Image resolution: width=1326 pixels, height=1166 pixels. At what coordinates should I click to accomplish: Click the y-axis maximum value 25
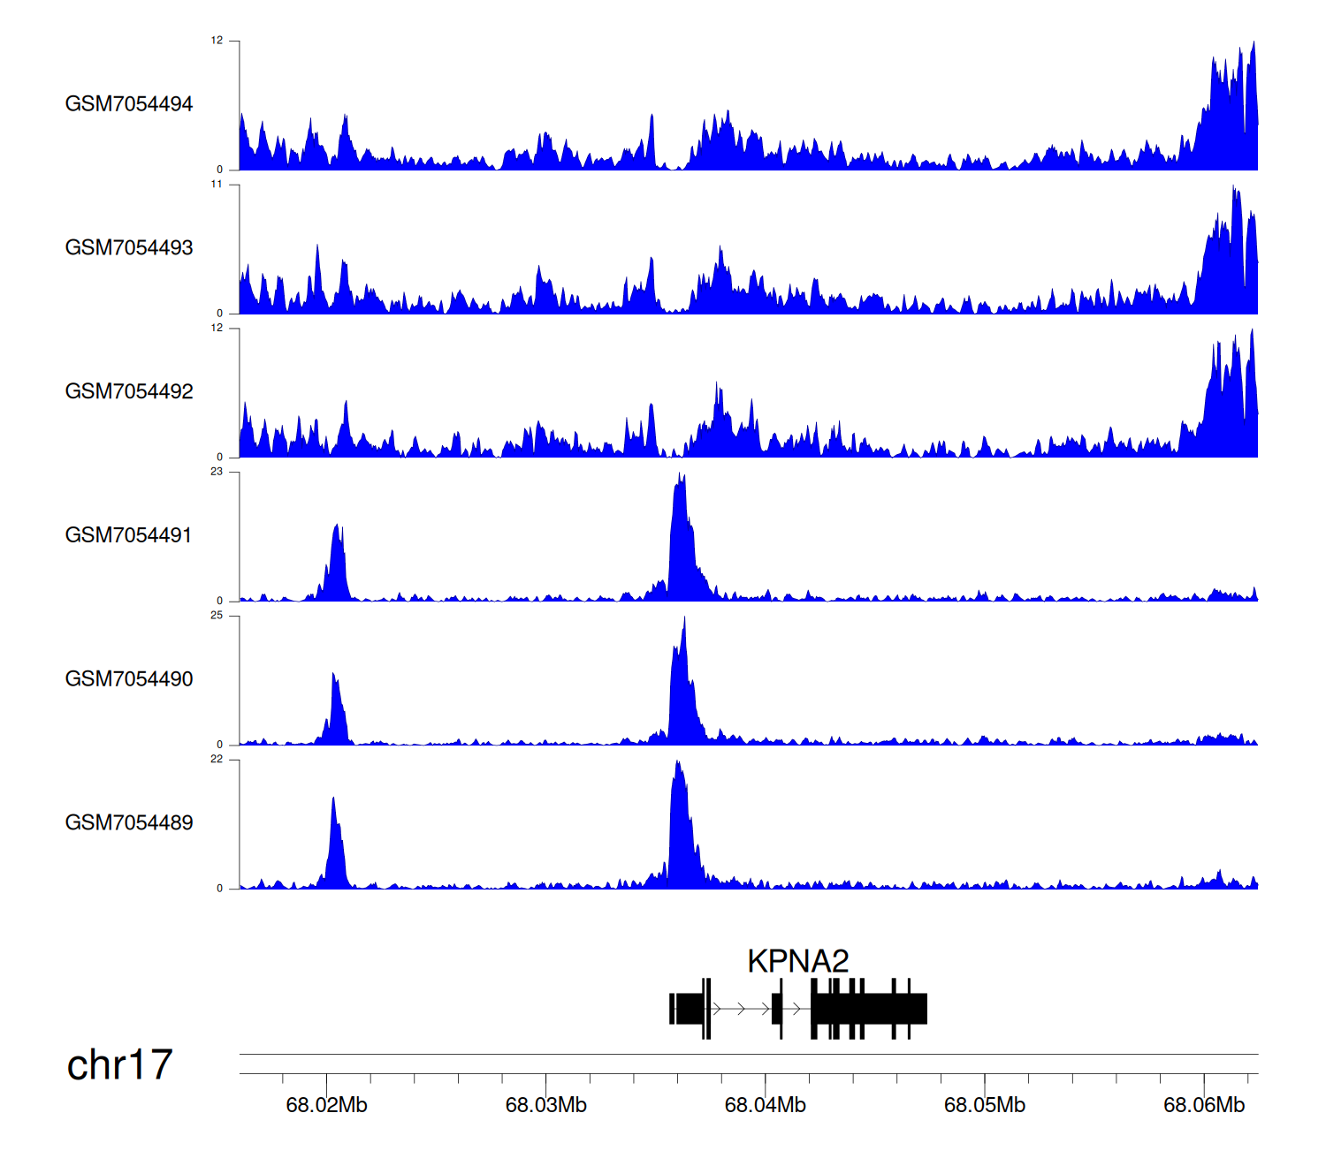click(217, 616)
